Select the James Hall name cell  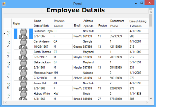[43, 83]
